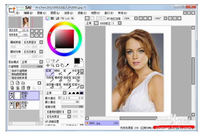This screenshot has height=135, width=203.
Task: Create a new raster layer
Action: pyautogui.click(x=12, y=83)
